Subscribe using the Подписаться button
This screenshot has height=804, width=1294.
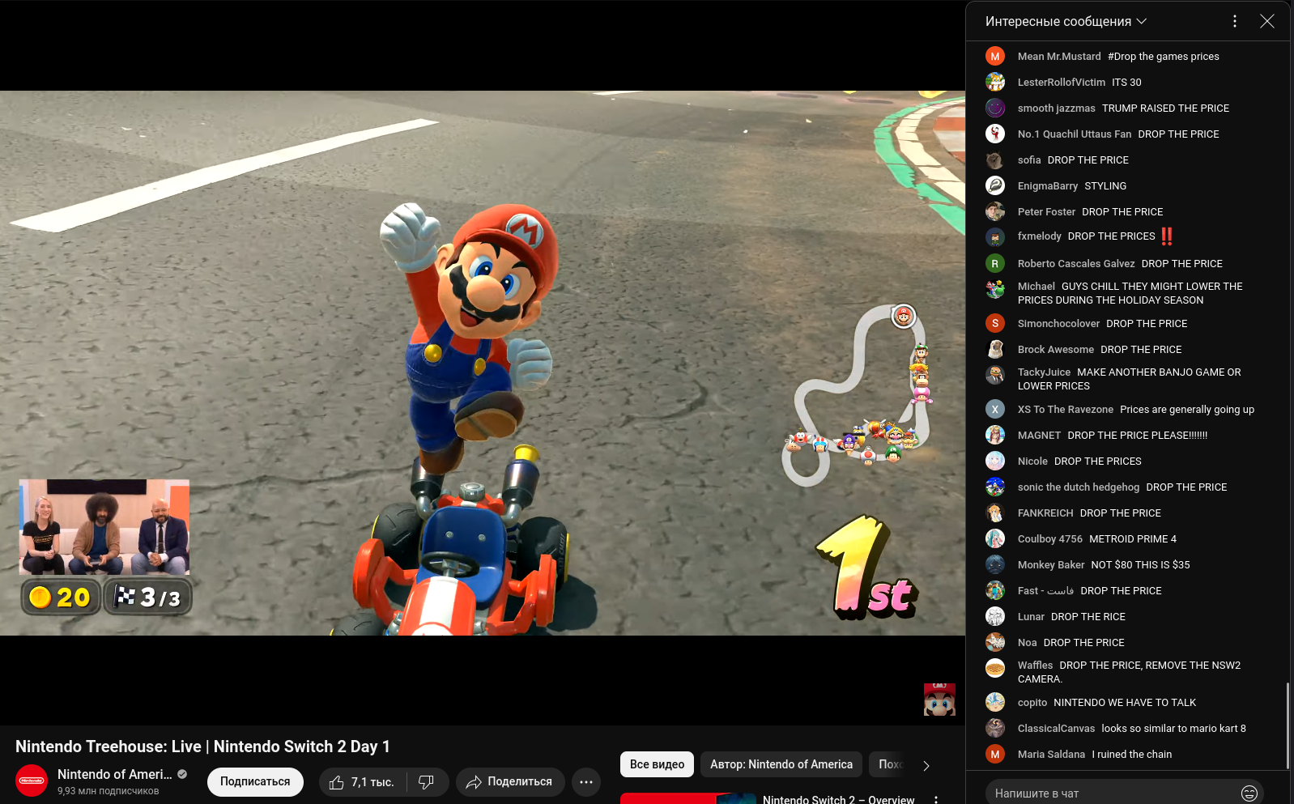(x=255, y=782)
